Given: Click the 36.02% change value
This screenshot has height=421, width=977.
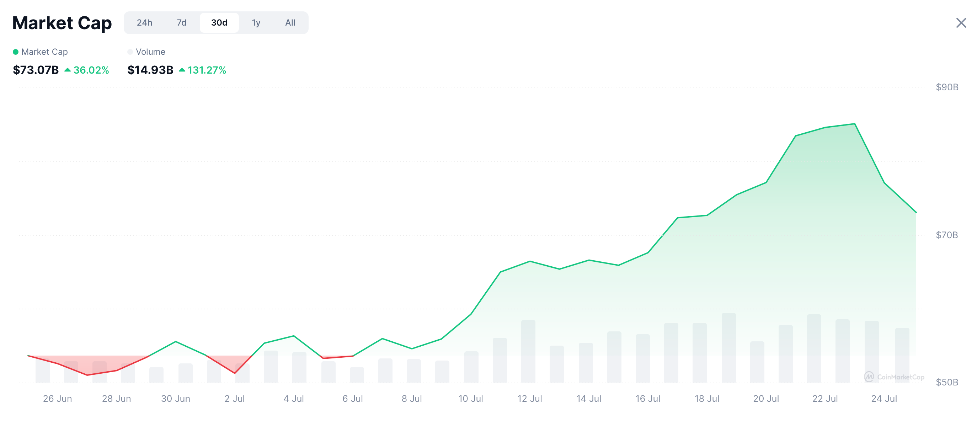Looking at the screenshot, I should coord(91,70).
